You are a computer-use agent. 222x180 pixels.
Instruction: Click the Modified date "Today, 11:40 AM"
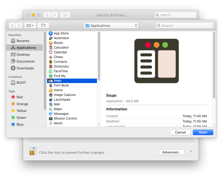(x=194, y=121)
